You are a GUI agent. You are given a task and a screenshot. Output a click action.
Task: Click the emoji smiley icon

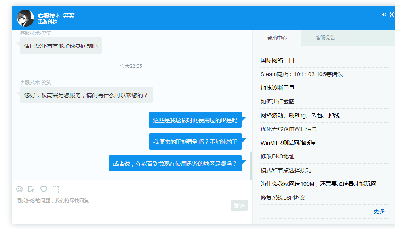click(19, 189)
